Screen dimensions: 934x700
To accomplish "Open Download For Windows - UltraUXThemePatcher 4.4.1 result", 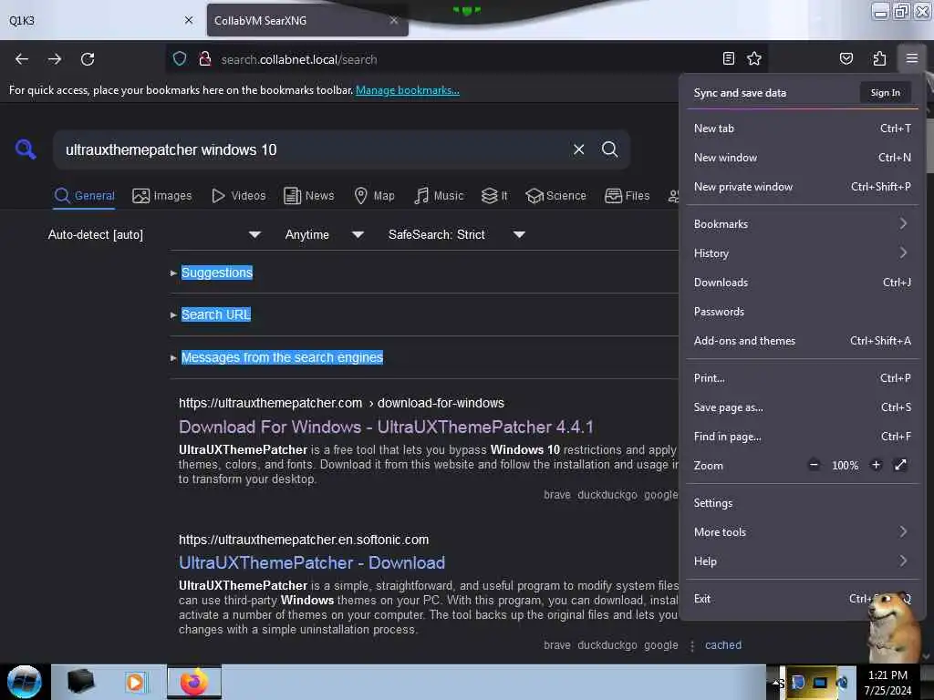I will tap(386, 427).
